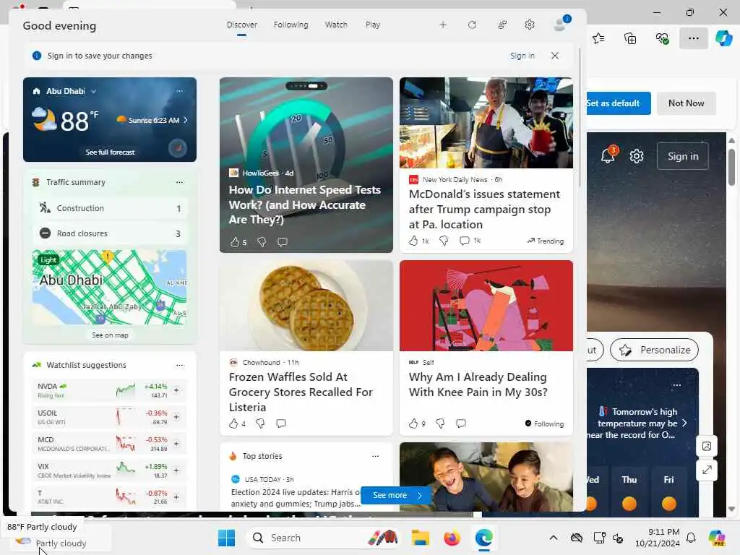Open Firefox from taskbar
The width and height of the screenshot is (740, 555).
tap(452, 538)
